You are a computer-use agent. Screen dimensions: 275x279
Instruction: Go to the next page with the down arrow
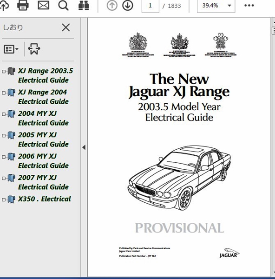coord(128,6)
